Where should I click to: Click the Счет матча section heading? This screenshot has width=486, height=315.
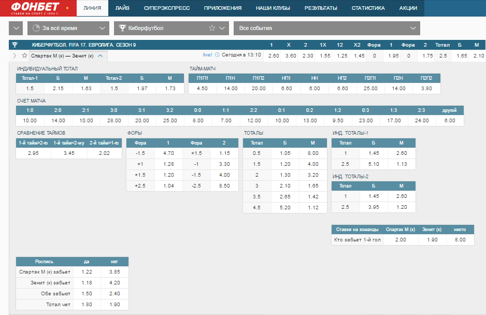pyautogui.click(x=31, y=101)
